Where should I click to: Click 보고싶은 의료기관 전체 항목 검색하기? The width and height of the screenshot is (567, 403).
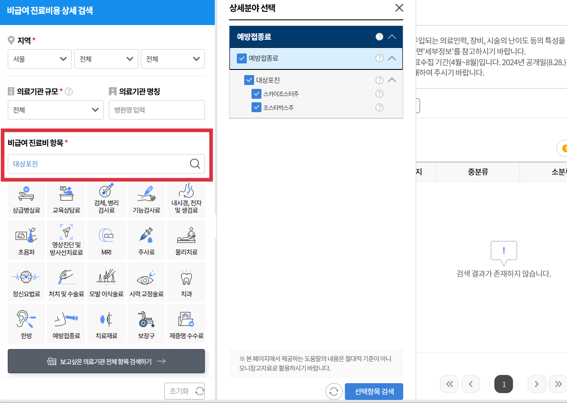tap(106, 362)
